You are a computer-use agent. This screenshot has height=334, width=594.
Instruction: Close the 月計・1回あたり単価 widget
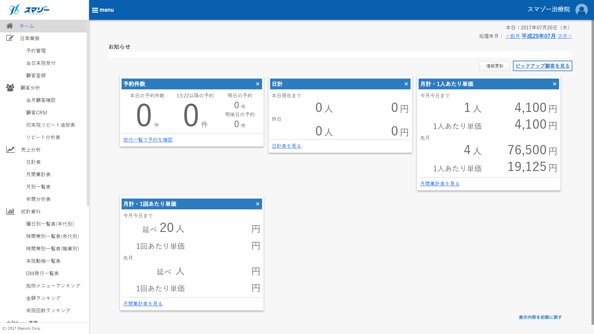point(257,204)
